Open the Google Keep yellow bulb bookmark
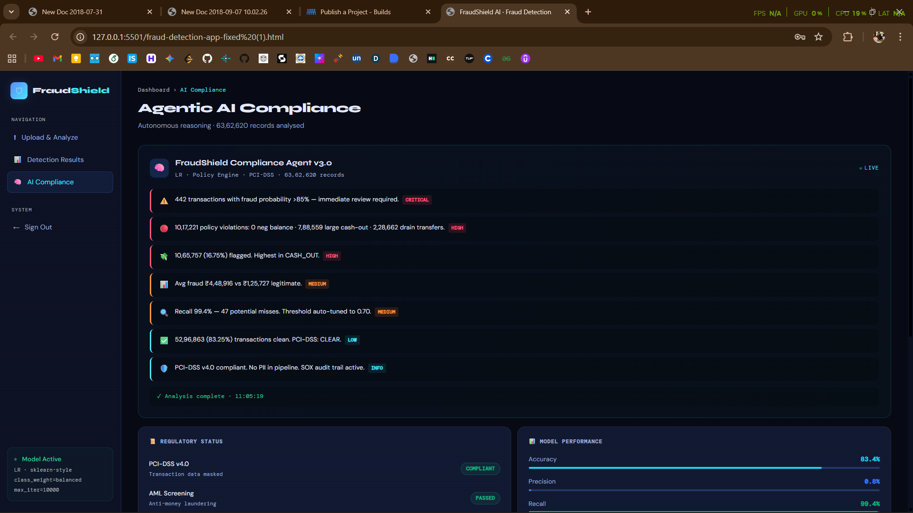 [x=76, y=58]
